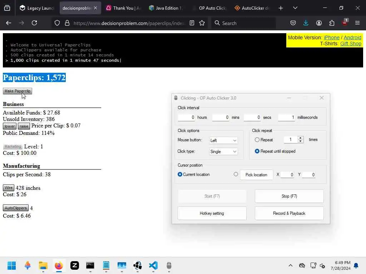Switch to Thank You tab
This screenshot has height=274, width=366.
point(123,8)
